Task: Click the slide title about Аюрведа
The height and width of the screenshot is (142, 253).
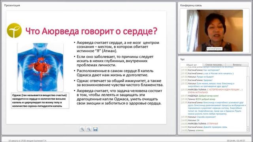Action: (91, 31)
